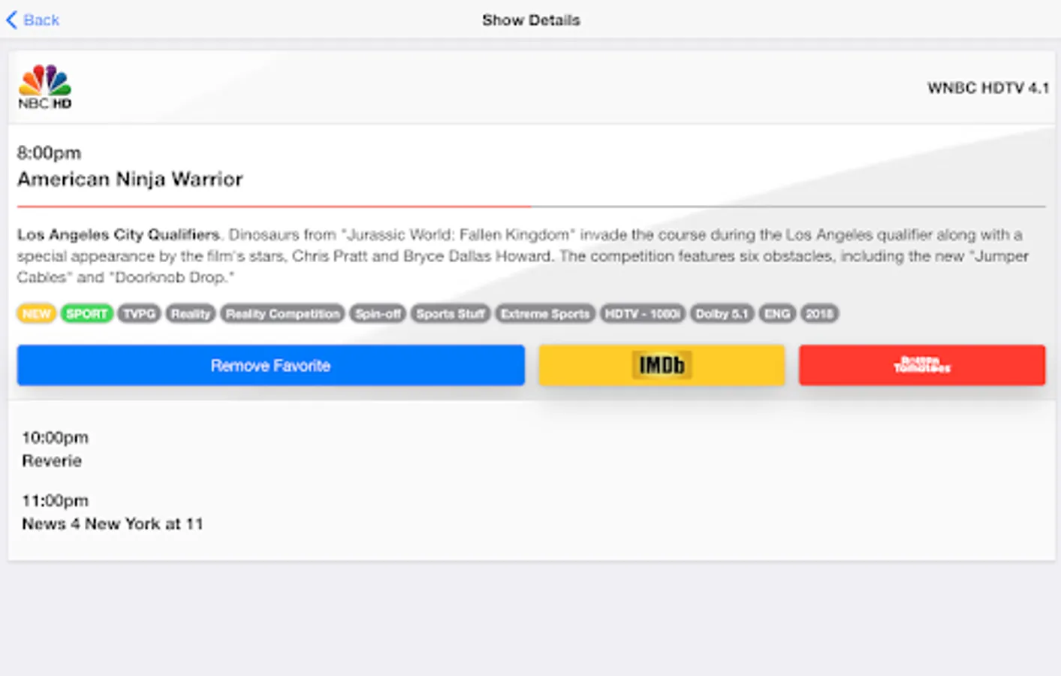Remove show from favorites
Image resolution: width=1061 pixels, height=676 pixels.
[x=270, y=365]
